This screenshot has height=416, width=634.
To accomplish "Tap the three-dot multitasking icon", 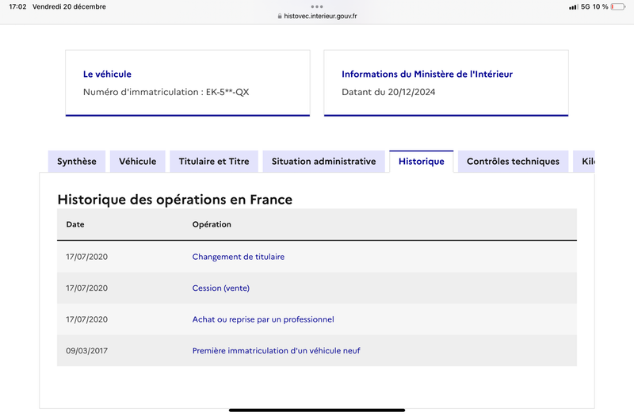I will tap(317, 6).
